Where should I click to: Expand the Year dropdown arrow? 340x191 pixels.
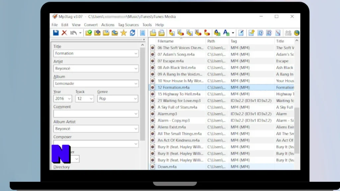click(69, 99)
